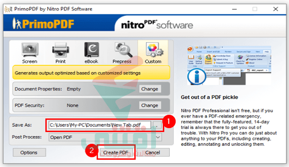Viewport: 289px width, 167px height.
Task: Close the PrimoPDF window
Action: pos(276,9)
